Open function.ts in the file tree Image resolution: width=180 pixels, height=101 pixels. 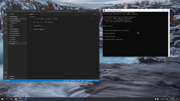coord(17,23)
